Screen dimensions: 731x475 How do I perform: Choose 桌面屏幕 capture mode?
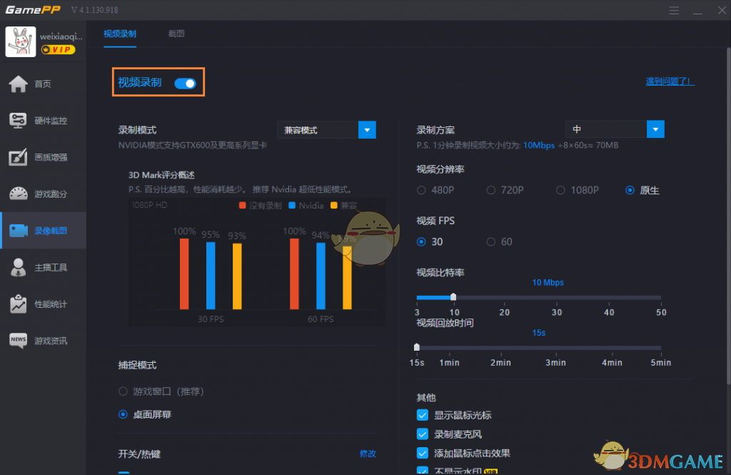click(x=123, y=414)
